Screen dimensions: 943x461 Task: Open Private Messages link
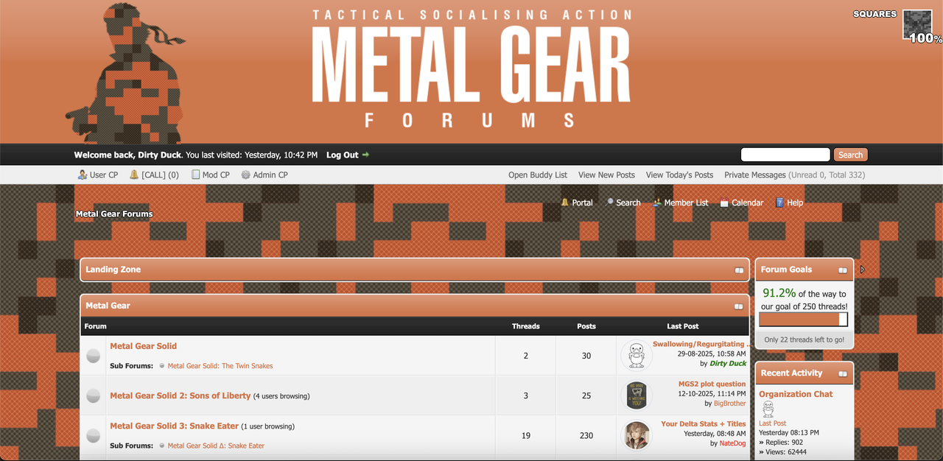pos(755,175)
